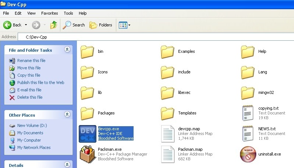This screenshot has width=294, height=168.
Task: Select the libexec folder
Action: pos(167,93)
